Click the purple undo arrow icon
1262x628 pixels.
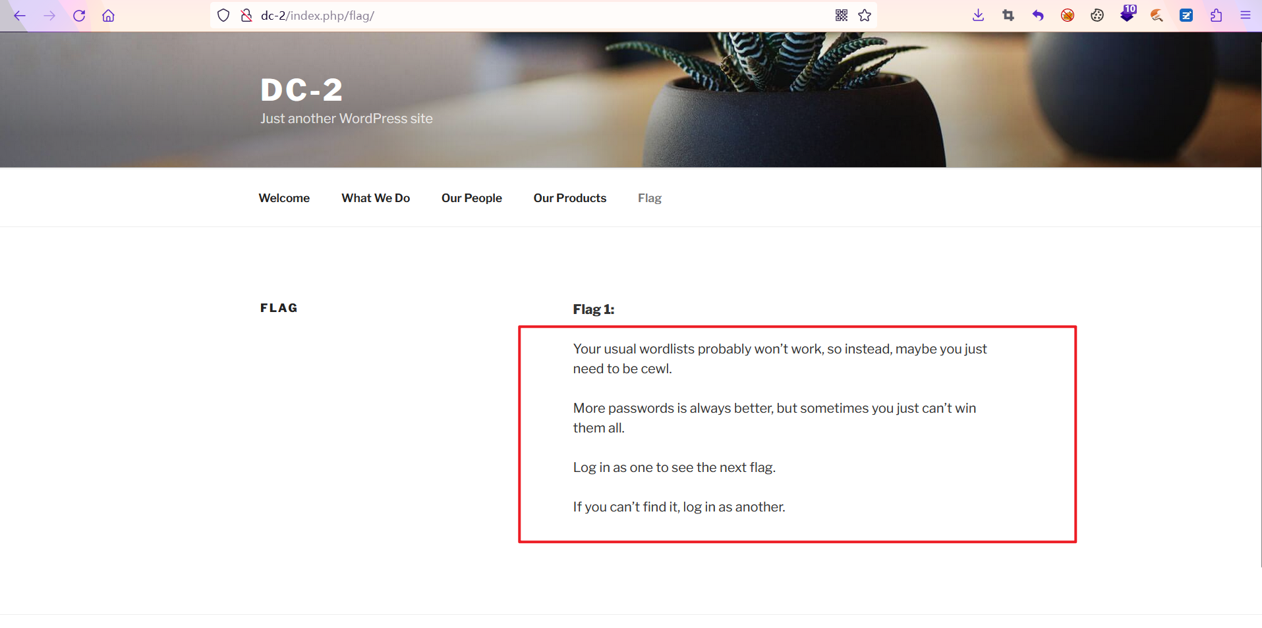click(1038, 15)
